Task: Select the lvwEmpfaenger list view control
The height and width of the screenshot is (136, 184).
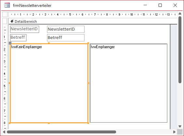Action: (129, 83)
